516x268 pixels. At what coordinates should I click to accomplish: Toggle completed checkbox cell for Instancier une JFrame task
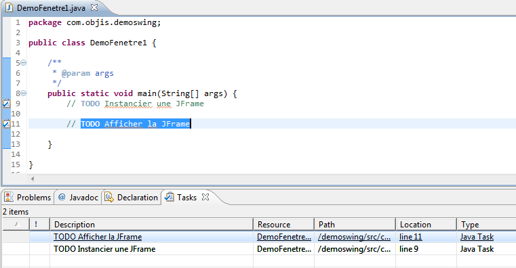pyautogui.click(x=16, y=249)
